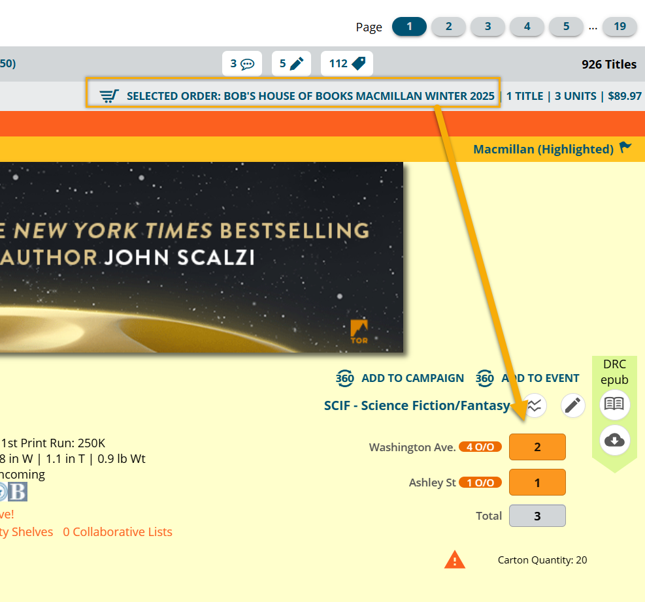Click the 360 icon beside Add to Campaign
This screenshot has width=645, height=602.
(344, 378)
